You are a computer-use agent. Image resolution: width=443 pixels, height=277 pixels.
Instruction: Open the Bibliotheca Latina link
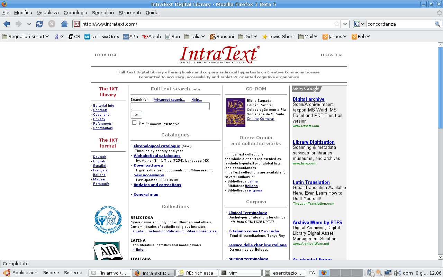(x=252, y=181)
